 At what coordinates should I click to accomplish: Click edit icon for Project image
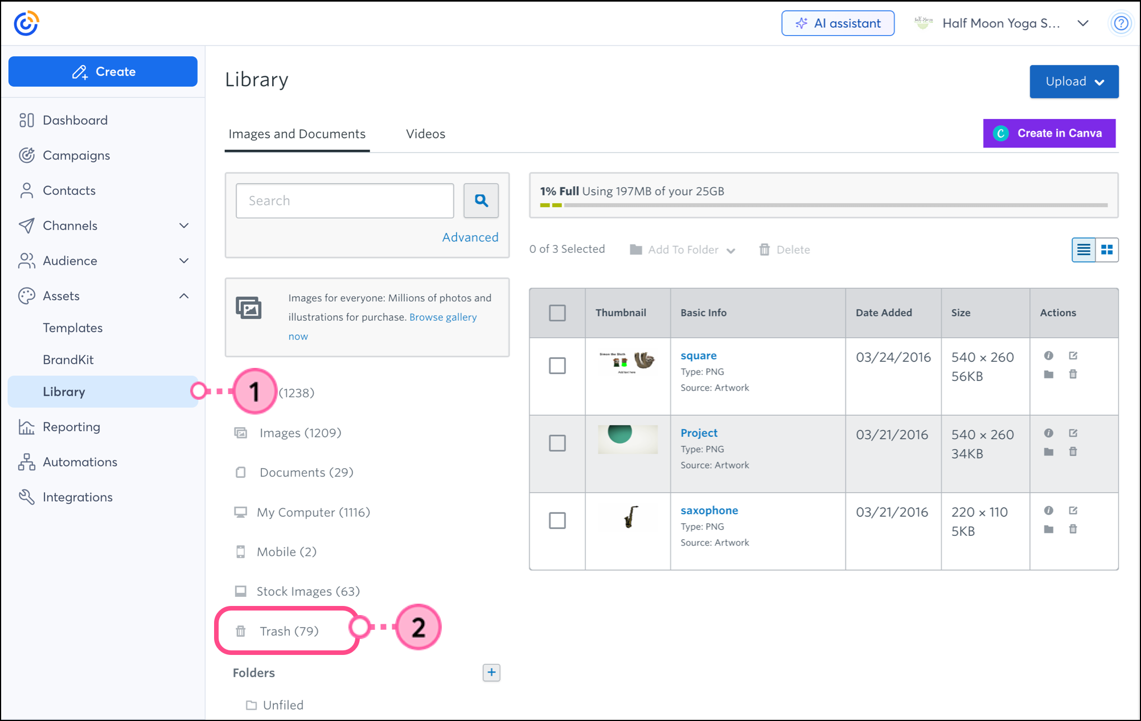[x=1073, y=433]
